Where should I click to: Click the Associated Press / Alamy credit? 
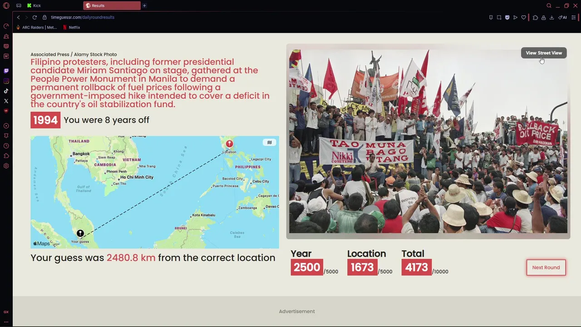pos(74,54)
